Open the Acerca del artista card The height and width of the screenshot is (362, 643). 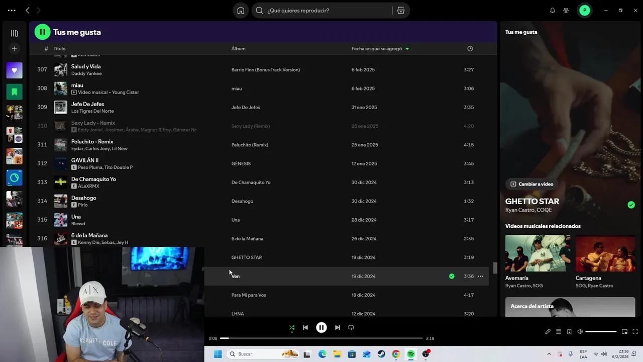coord(570,307)
